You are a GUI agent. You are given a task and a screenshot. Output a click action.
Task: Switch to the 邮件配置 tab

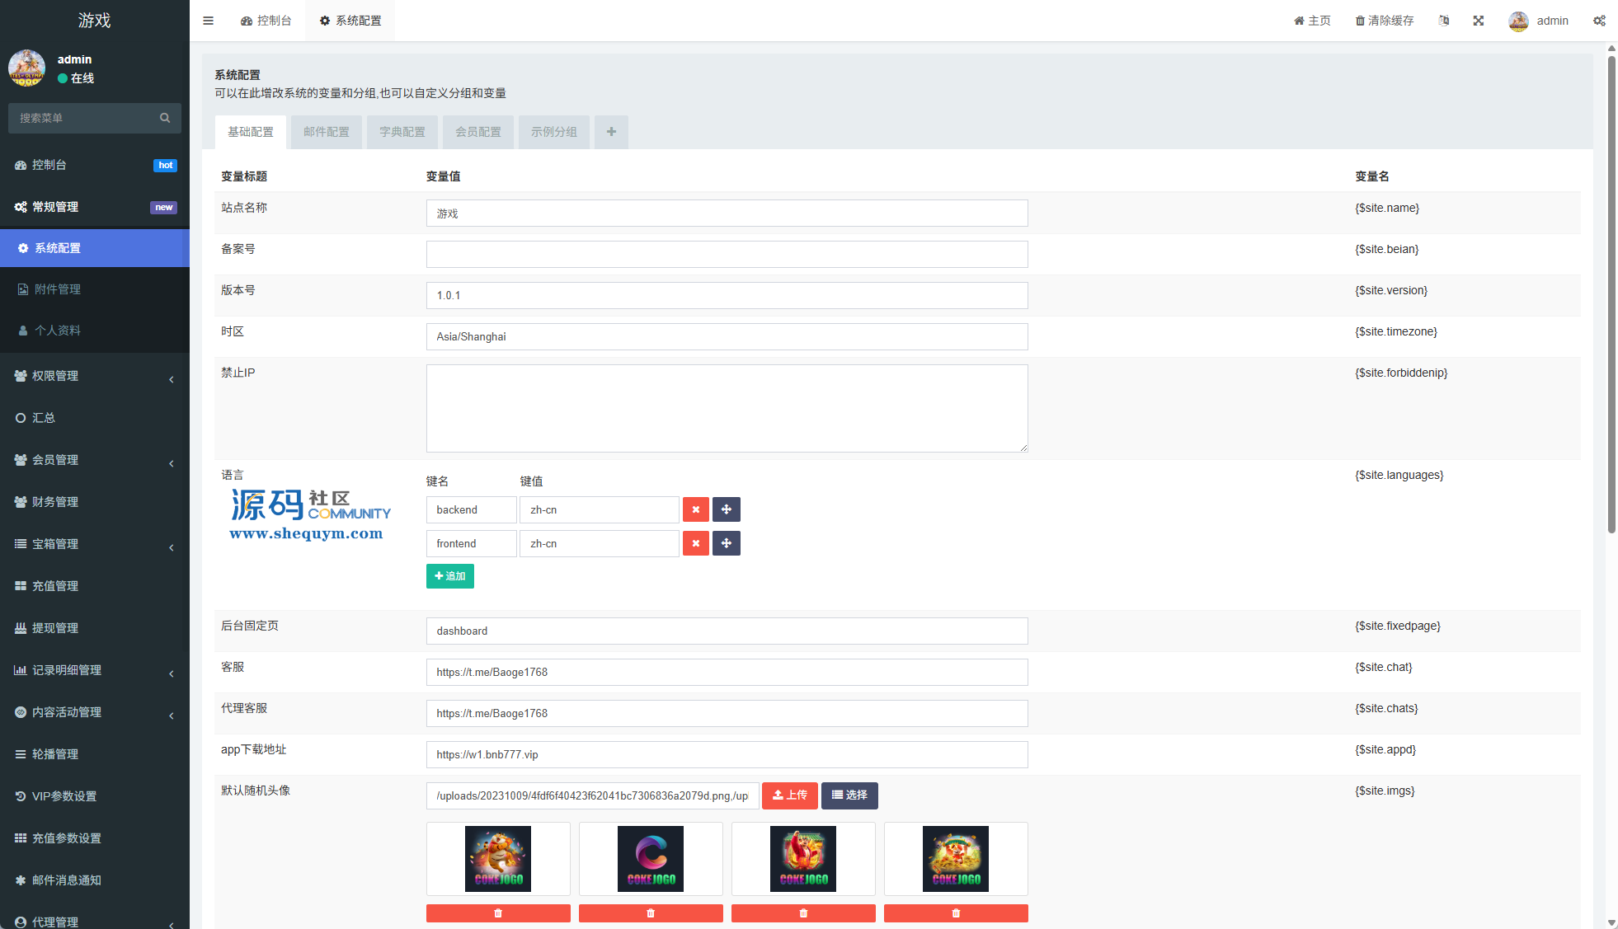[x=326, y=132]
